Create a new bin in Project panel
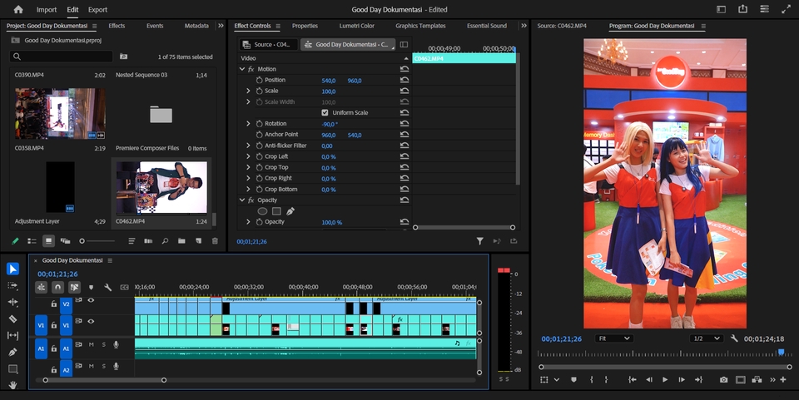This screenshot has width=799, height=400. point(181,240)
